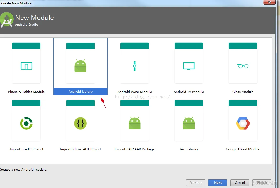Cancel the new module wizard
280x188 pixels.
click(x=240, y=183)
